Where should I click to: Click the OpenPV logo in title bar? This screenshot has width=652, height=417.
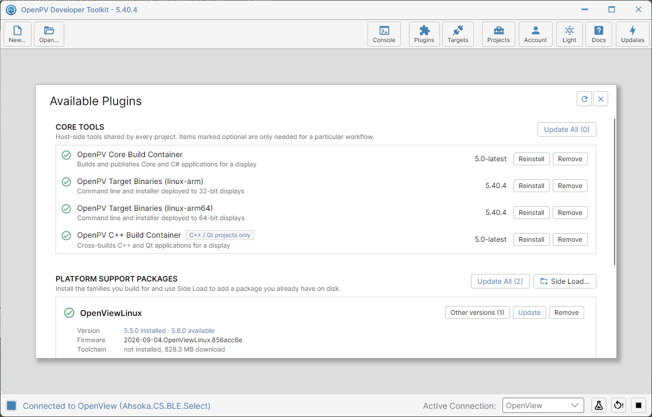(11, 9)
